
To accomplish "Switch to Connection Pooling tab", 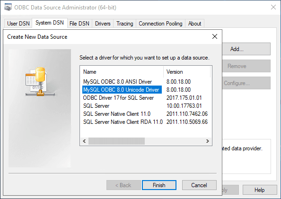I will coord(160,24).
